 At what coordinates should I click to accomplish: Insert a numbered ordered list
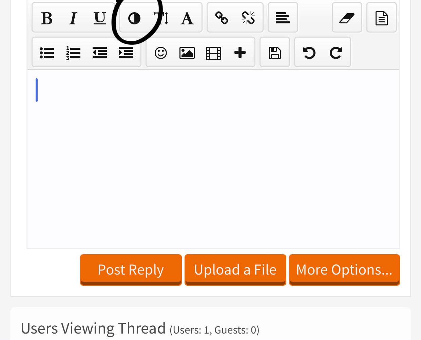point(73,53)
